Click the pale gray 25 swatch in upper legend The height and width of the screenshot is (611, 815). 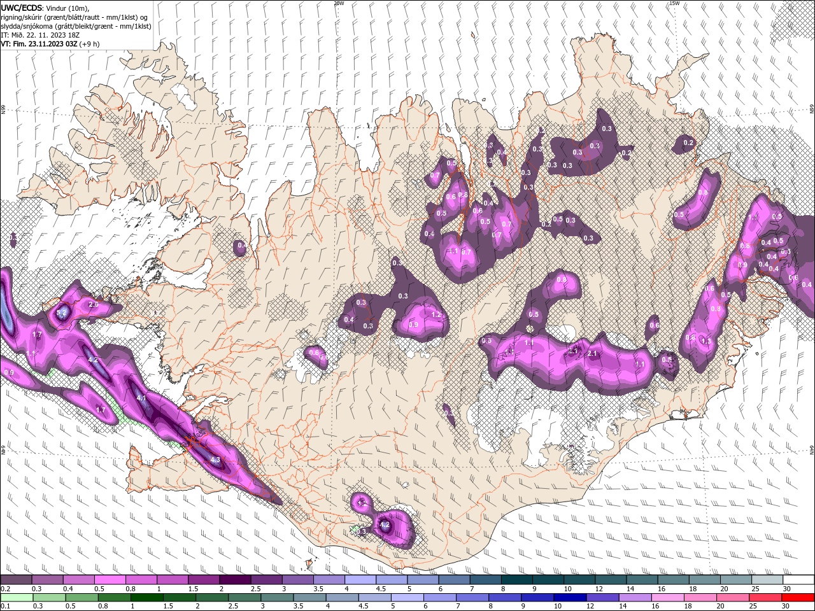(x=767, y=580)
